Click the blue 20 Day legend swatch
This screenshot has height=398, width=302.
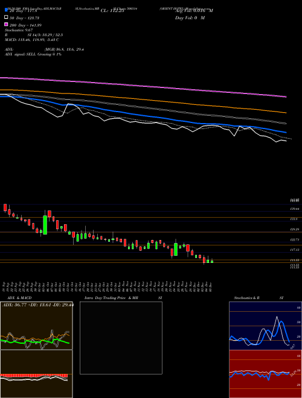point(6,10)
